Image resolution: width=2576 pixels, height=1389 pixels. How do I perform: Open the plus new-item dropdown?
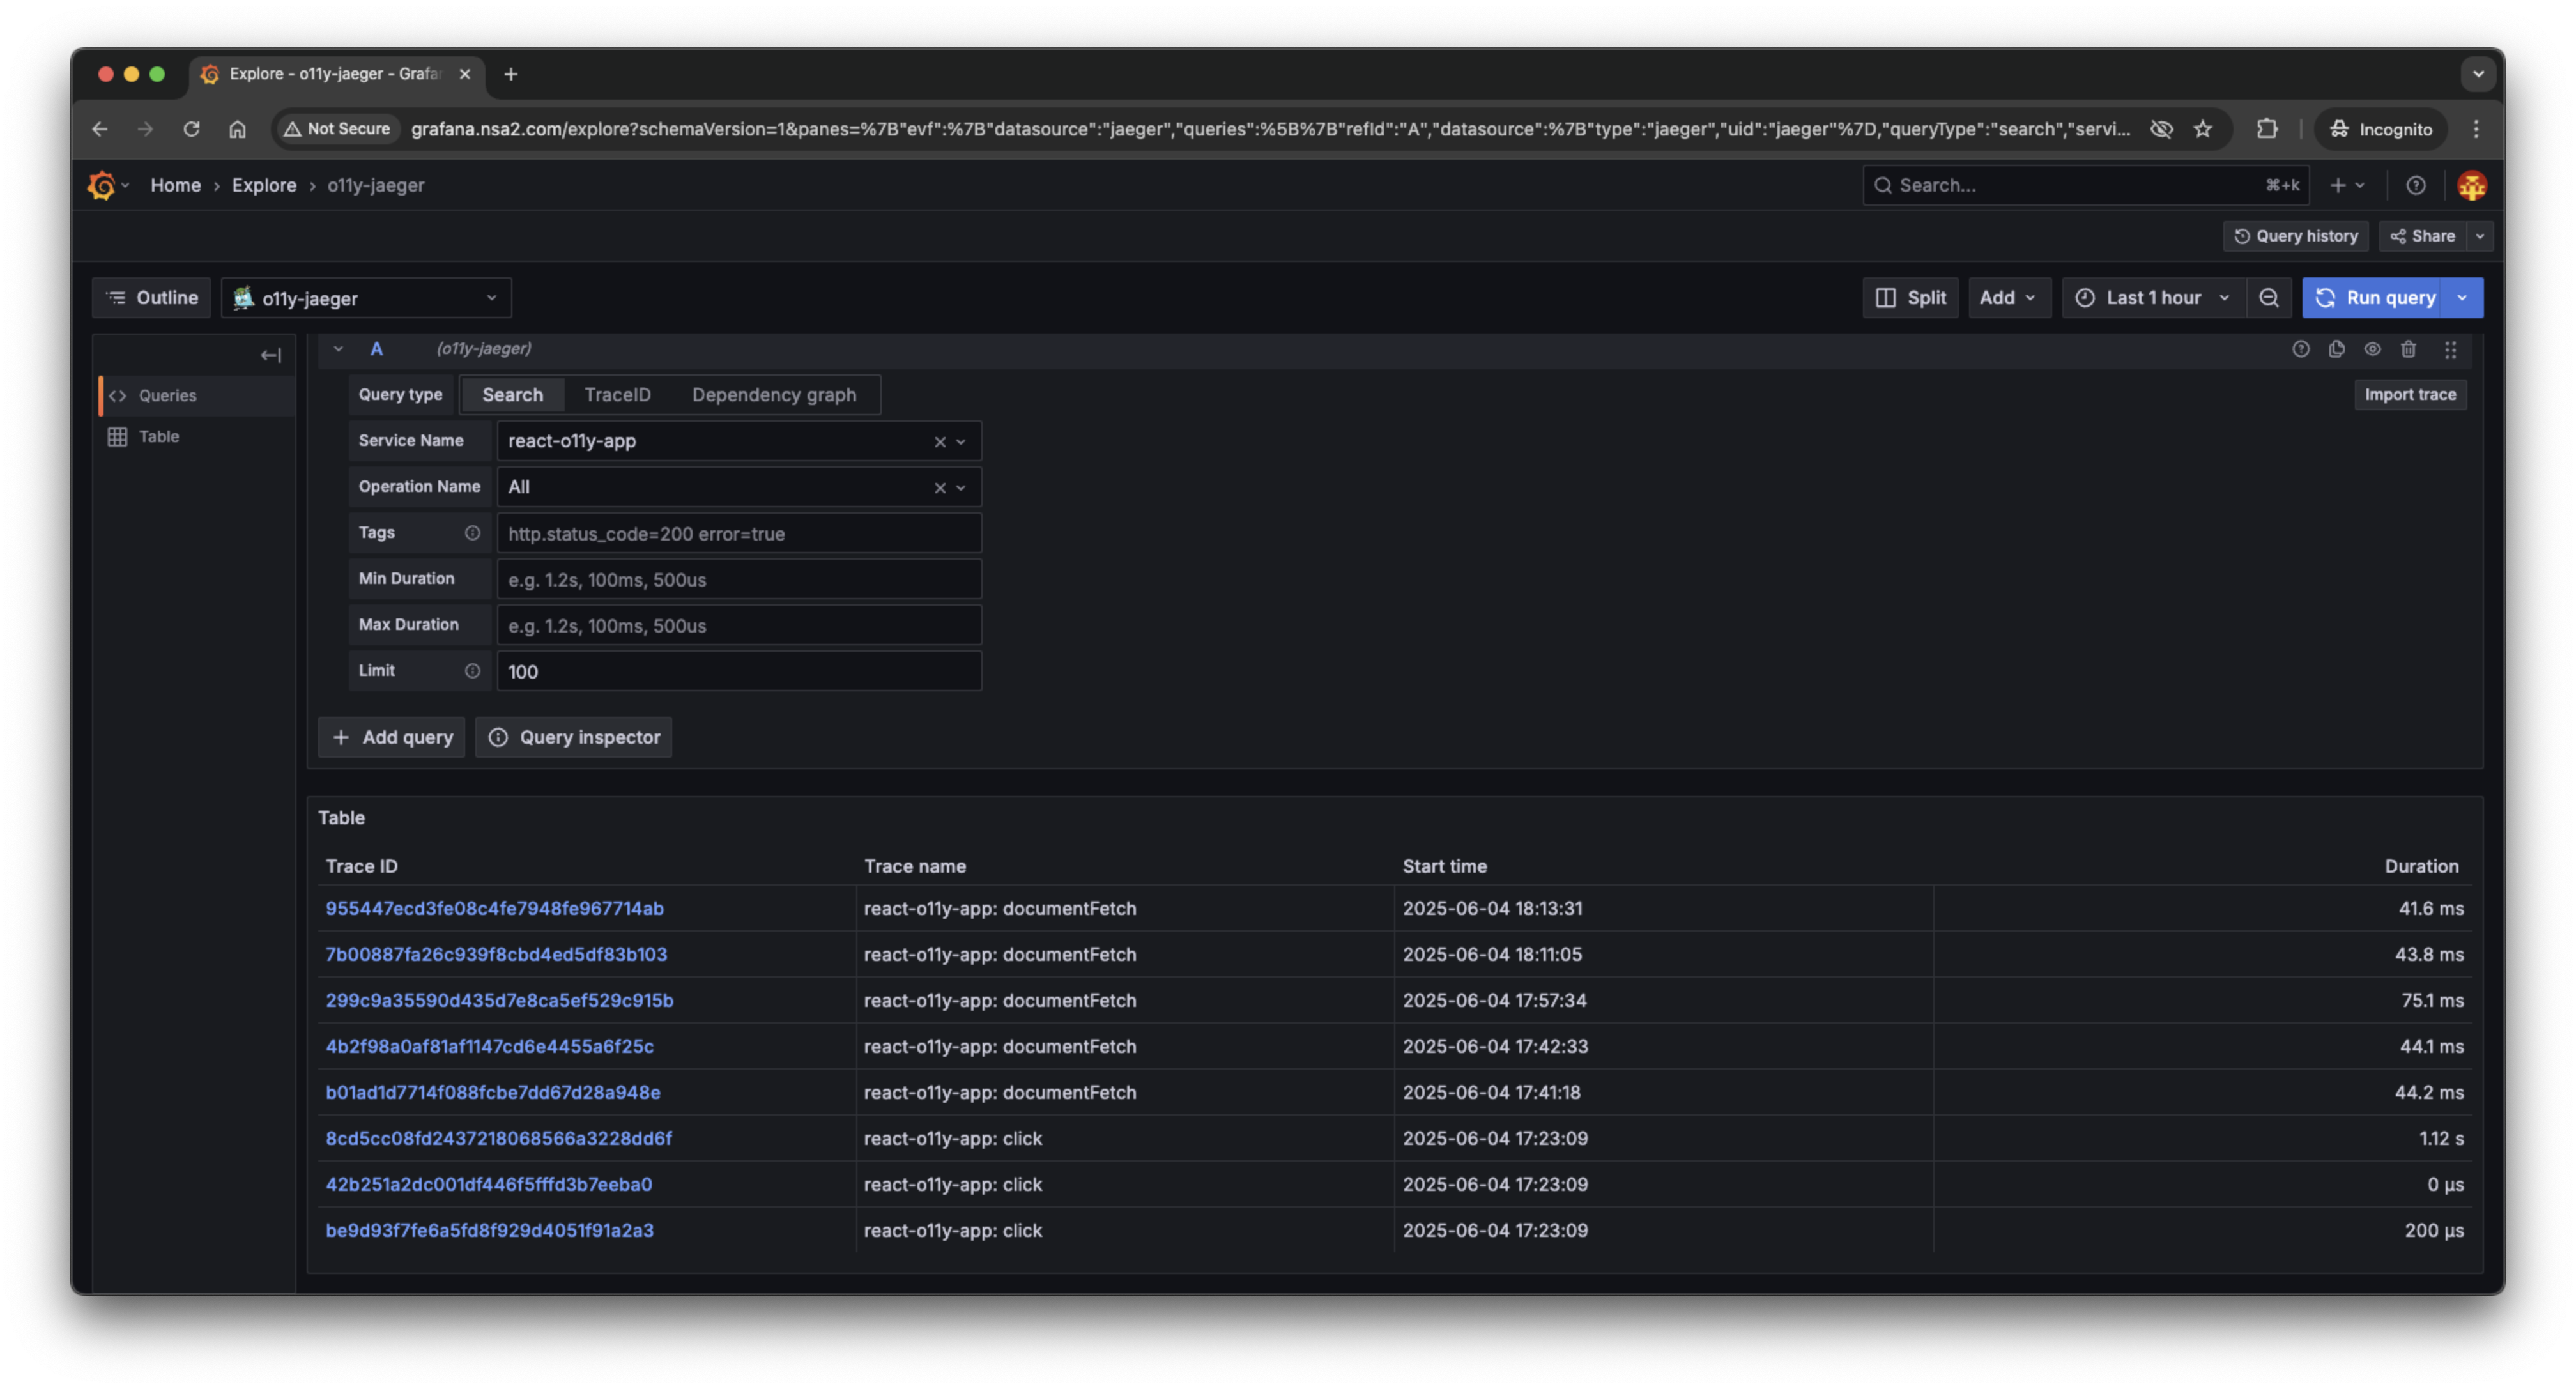click(x=2347, y=185)
